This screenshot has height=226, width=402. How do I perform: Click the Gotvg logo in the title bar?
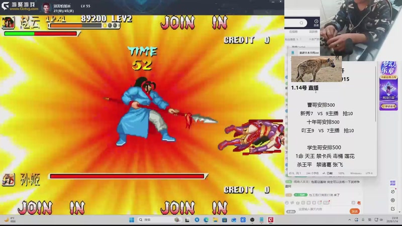click(x=20, y=6)
